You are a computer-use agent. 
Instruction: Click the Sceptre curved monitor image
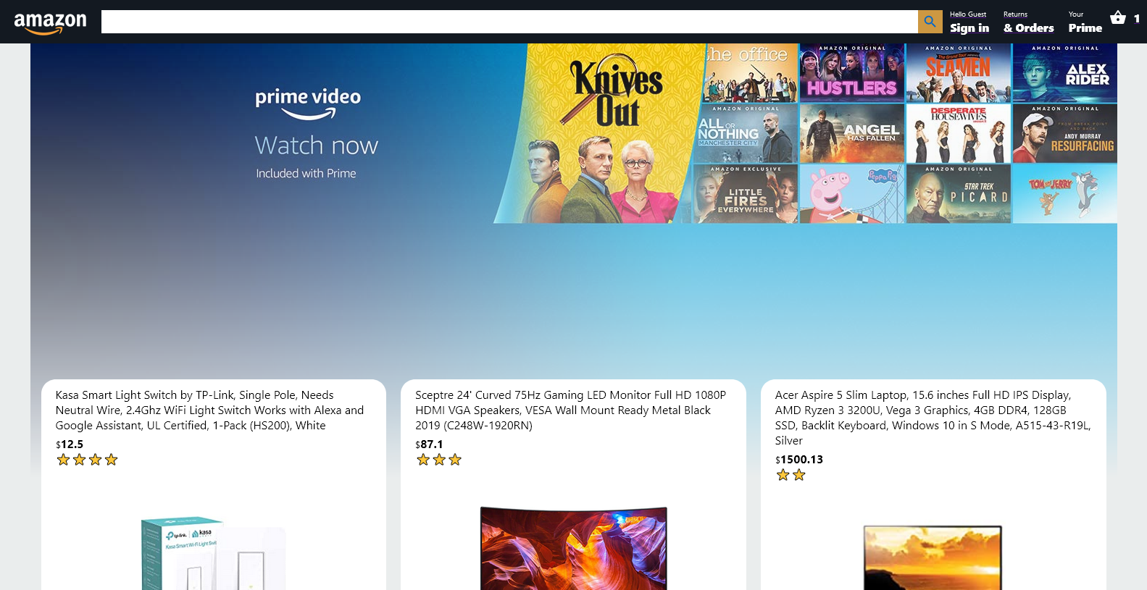(x=573, y=548)
